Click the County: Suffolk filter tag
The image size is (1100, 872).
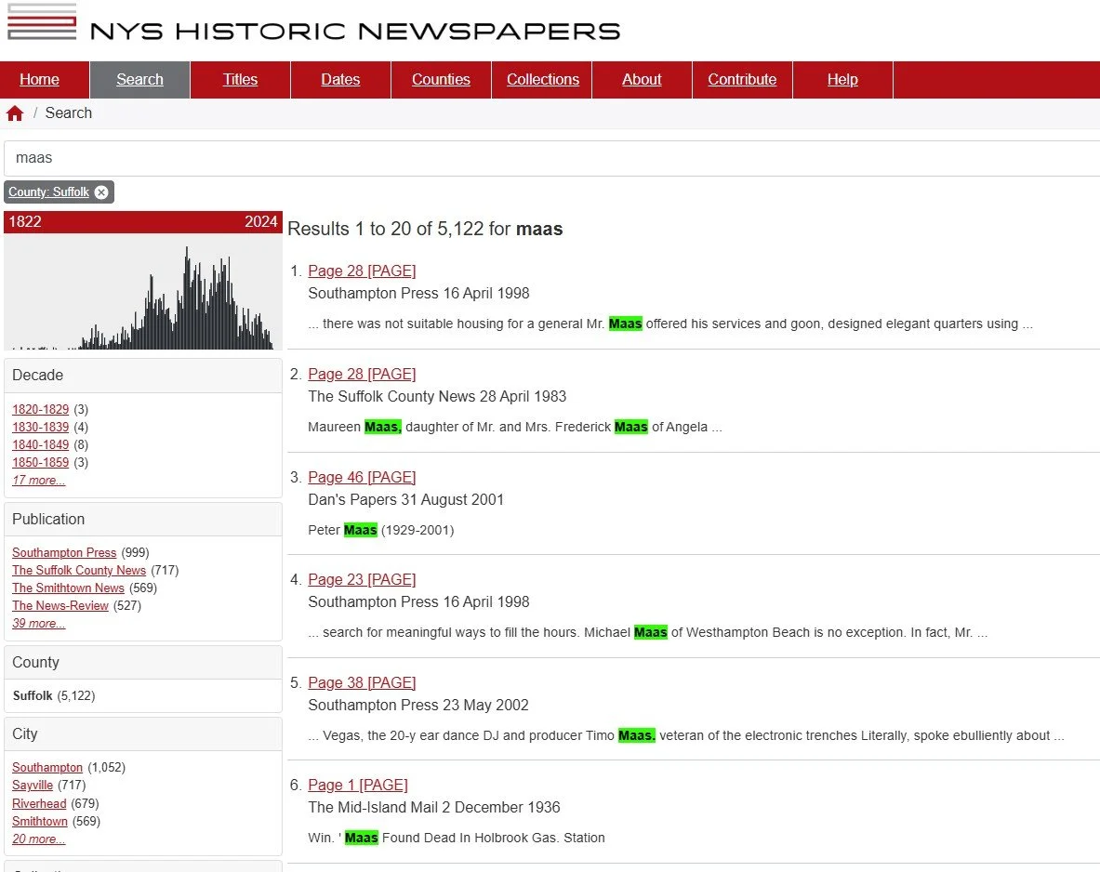49,192
